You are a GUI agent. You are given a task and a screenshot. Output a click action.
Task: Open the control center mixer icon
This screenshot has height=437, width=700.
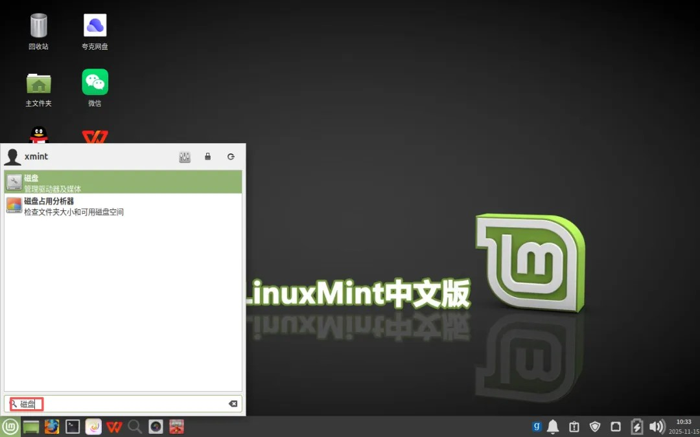[x=185, y=157]
